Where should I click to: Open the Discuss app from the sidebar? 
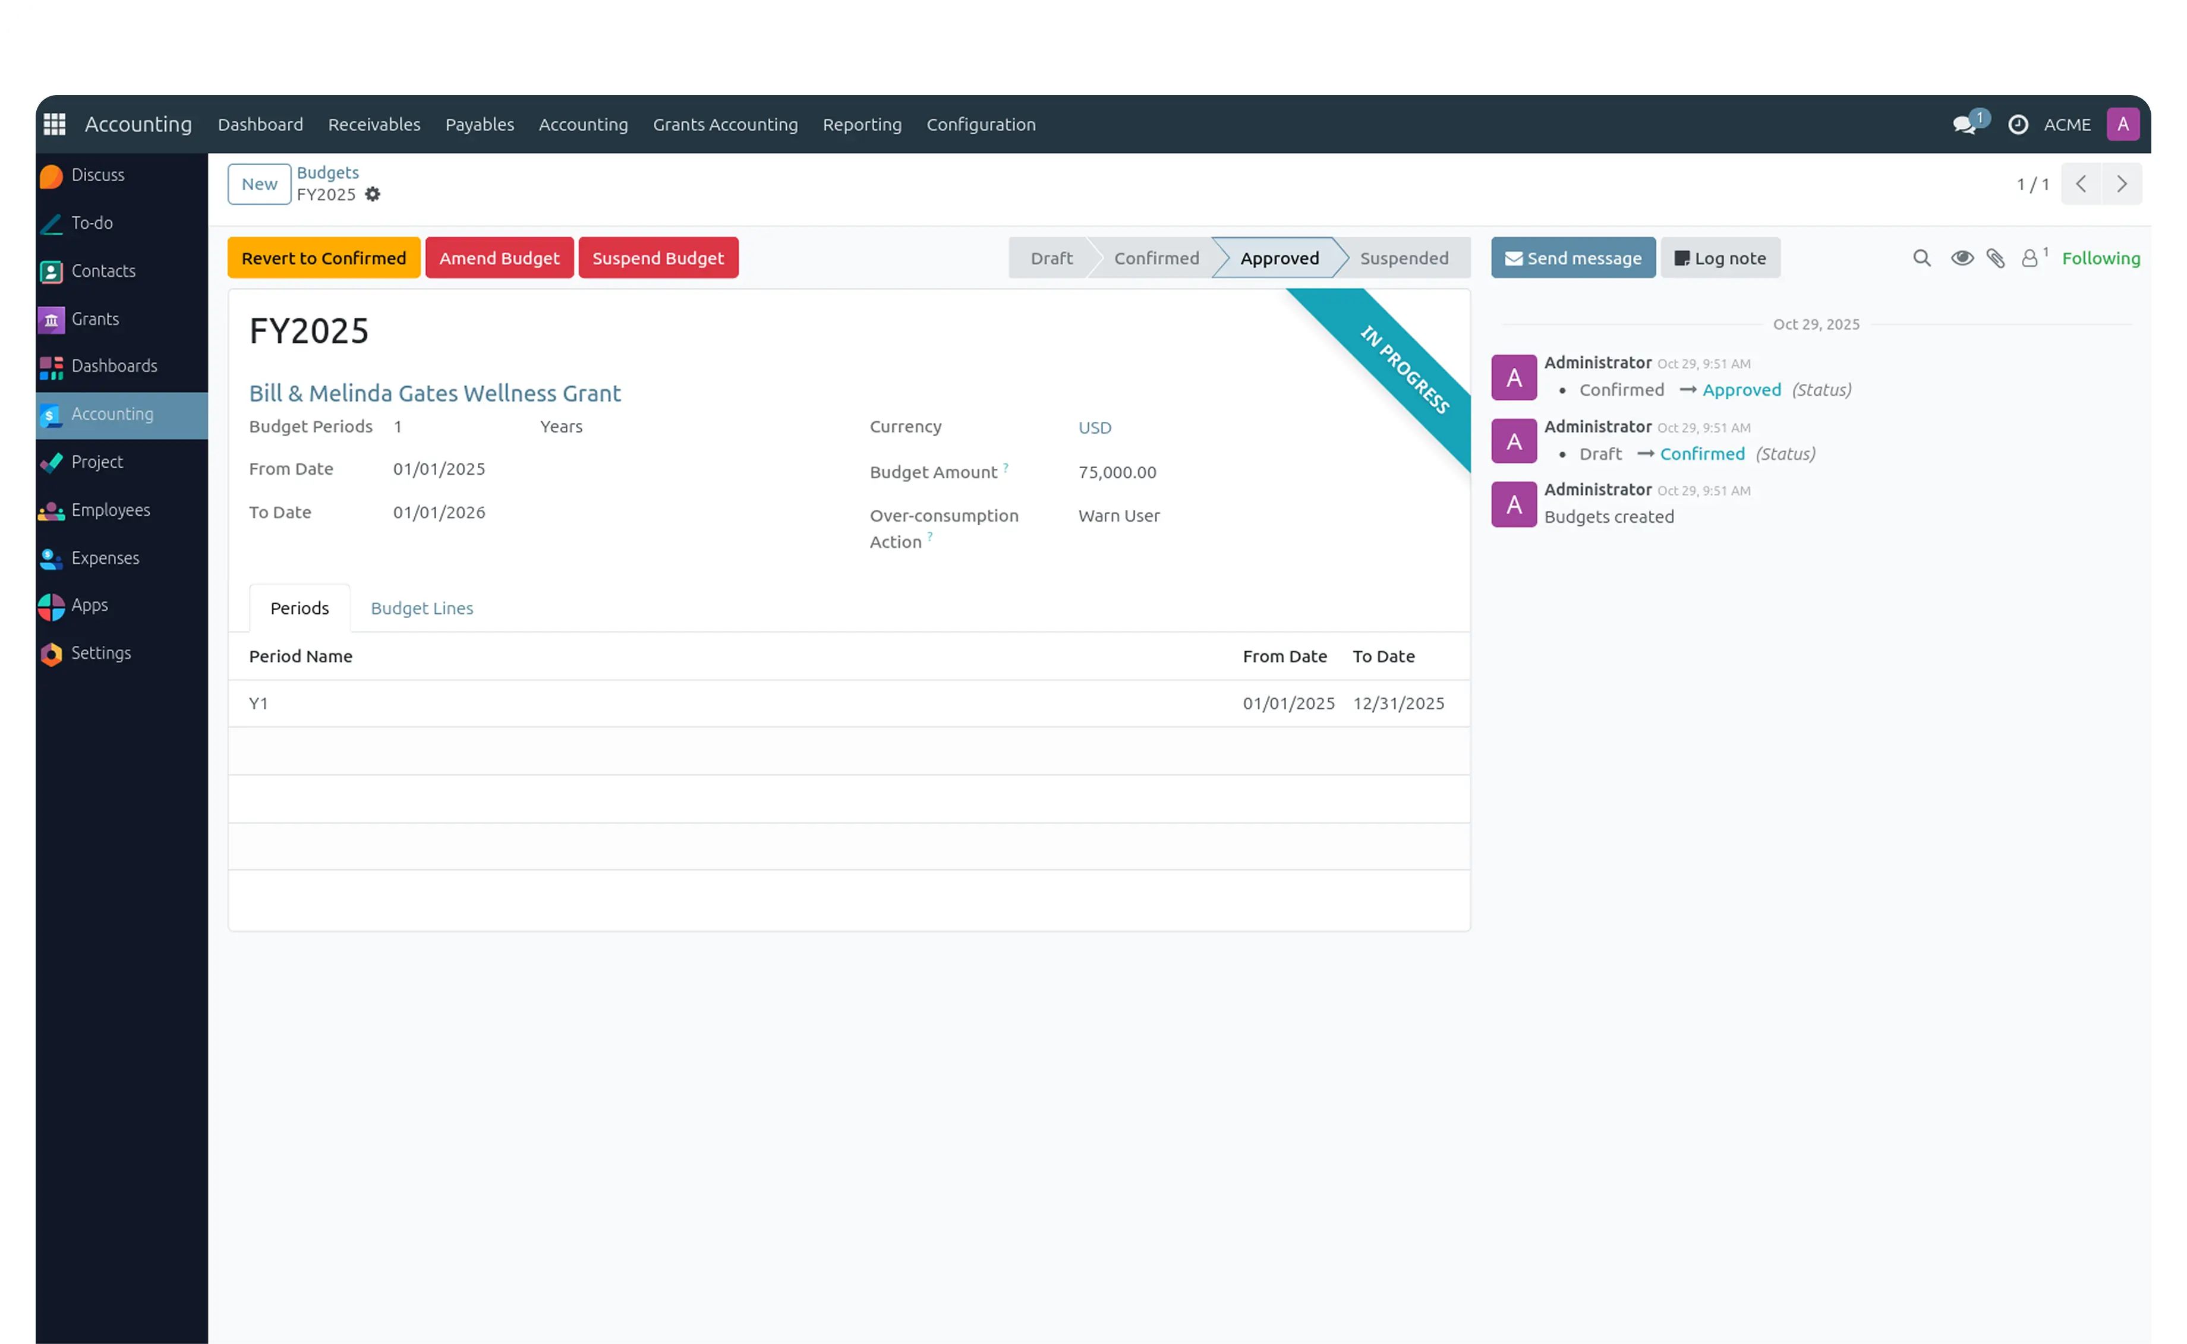pos(98,174)
